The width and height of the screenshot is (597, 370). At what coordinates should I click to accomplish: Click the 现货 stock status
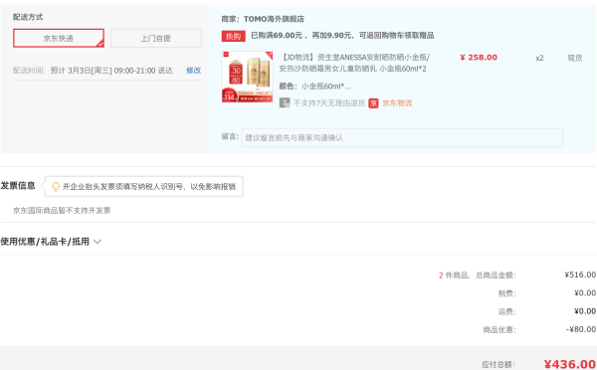[x=575, y=58]
